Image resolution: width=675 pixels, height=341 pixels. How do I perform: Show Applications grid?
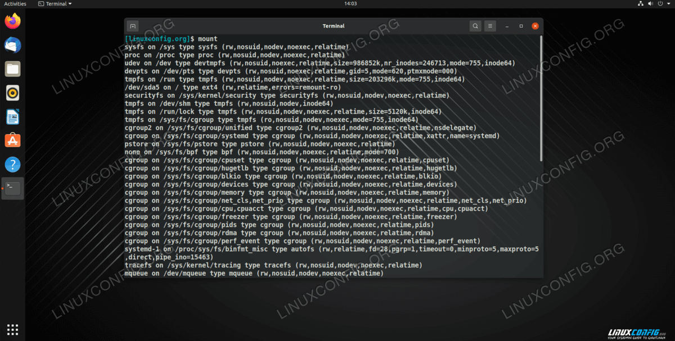click(12, 329)
